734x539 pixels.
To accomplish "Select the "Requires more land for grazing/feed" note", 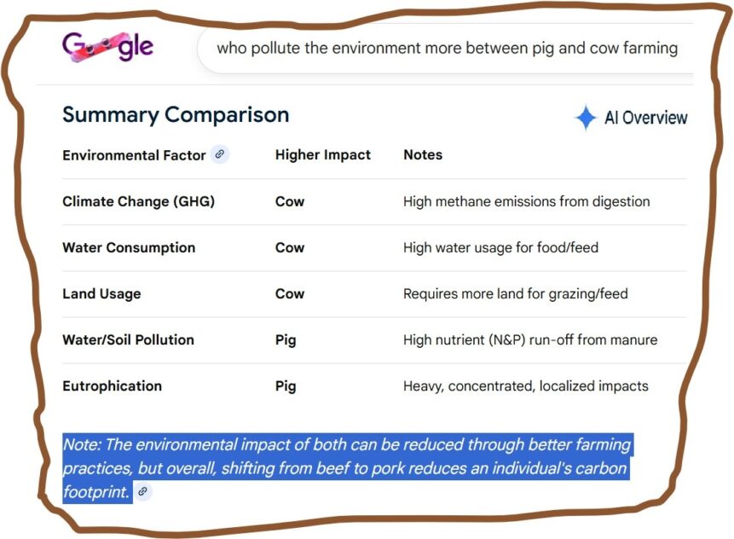I will [515, 294].
